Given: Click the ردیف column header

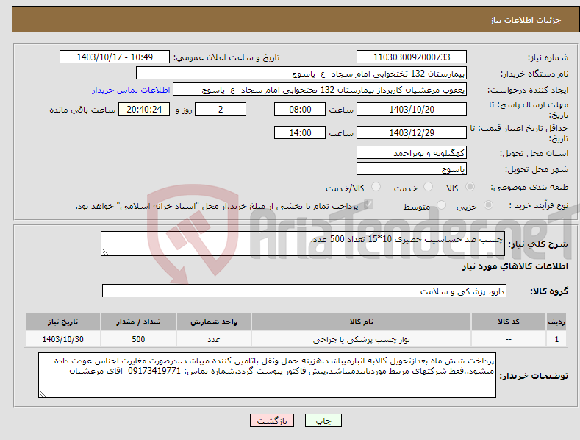Looking at the screenshot, I should (x=556, y=322).
